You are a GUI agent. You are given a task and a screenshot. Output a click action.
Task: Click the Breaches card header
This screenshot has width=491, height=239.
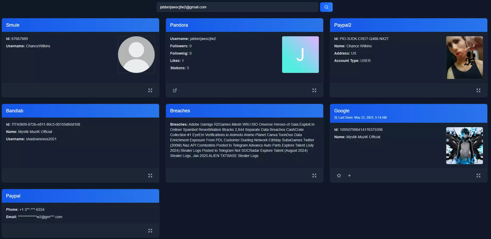click(x=244, y=111)
